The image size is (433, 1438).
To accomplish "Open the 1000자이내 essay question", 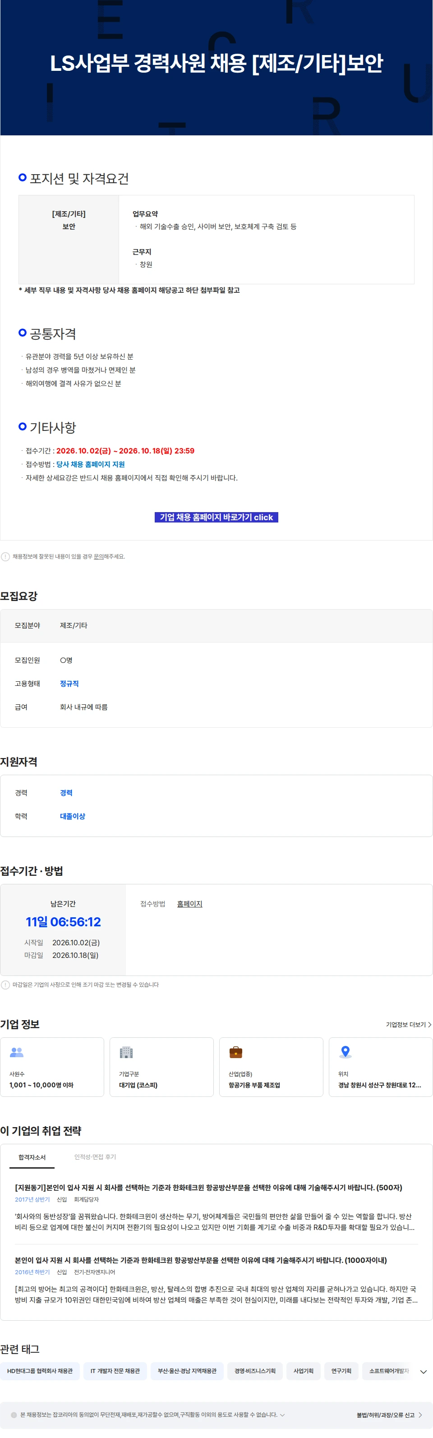I will 200,1260.
